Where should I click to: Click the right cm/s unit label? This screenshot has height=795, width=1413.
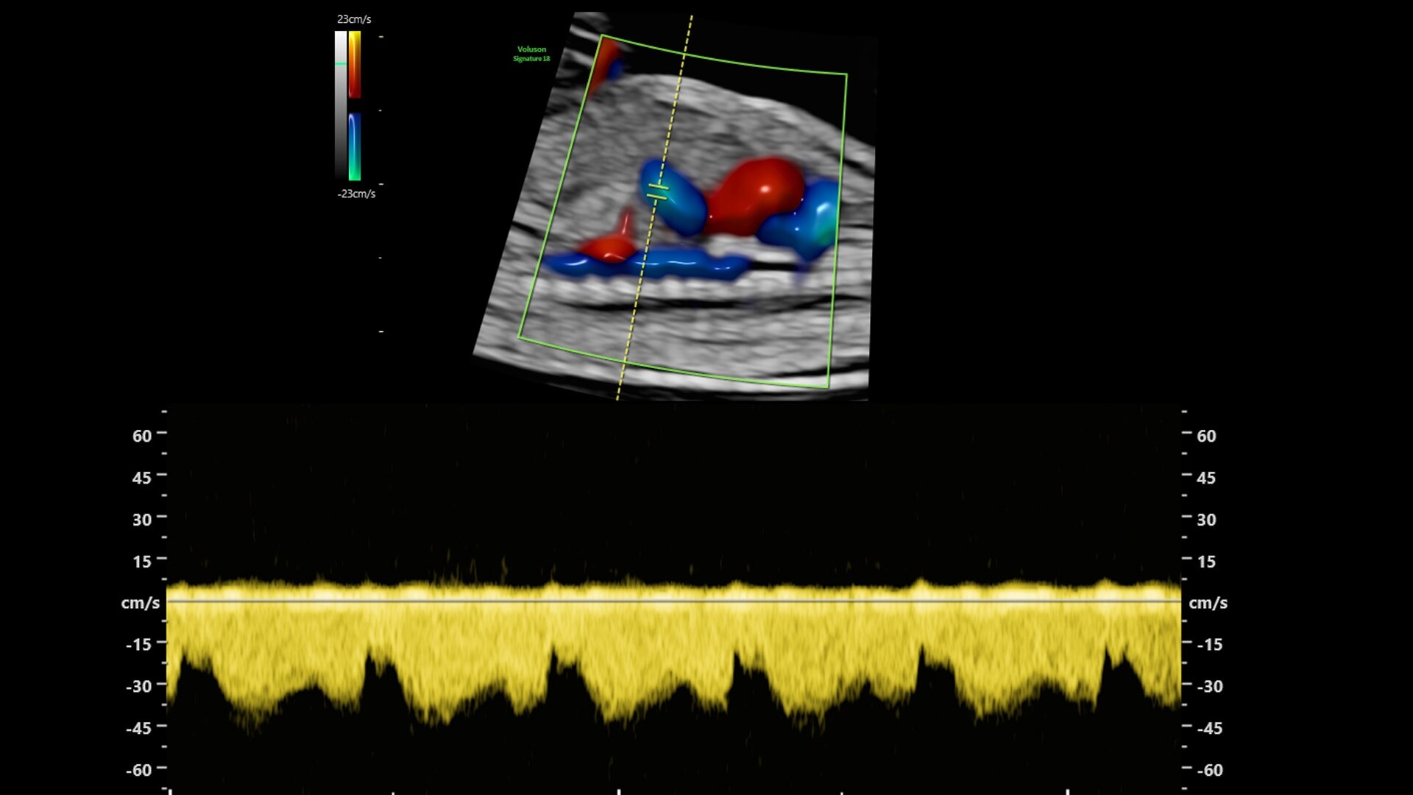click(x=1208, y=603)
